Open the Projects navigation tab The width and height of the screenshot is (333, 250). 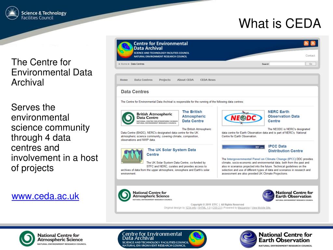165,80
